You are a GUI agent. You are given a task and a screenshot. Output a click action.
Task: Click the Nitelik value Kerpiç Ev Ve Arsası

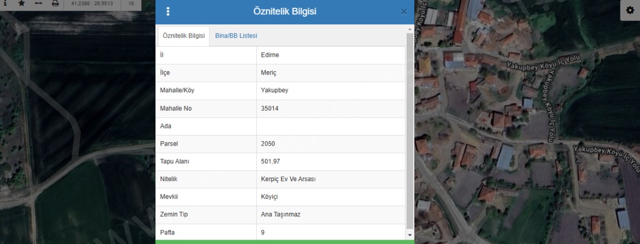pos(288,179)
